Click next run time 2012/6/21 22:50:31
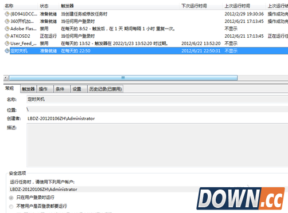The height and width of the screenshot is (213, 288). click(201, 51)
